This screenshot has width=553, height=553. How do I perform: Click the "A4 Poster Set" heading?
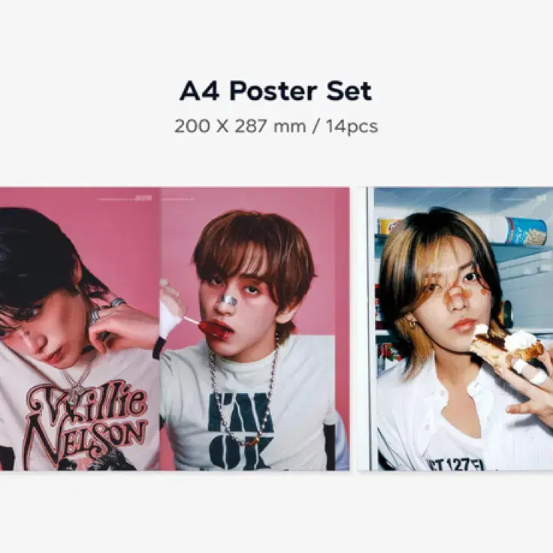(276, 91)
